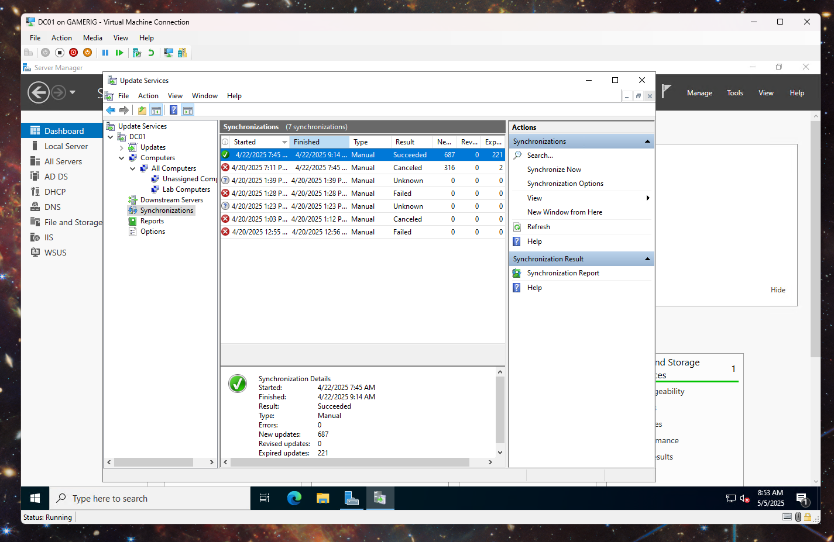Open File menu in Update Services
Screen dimensions: 834x542
[x=123, y=96]
